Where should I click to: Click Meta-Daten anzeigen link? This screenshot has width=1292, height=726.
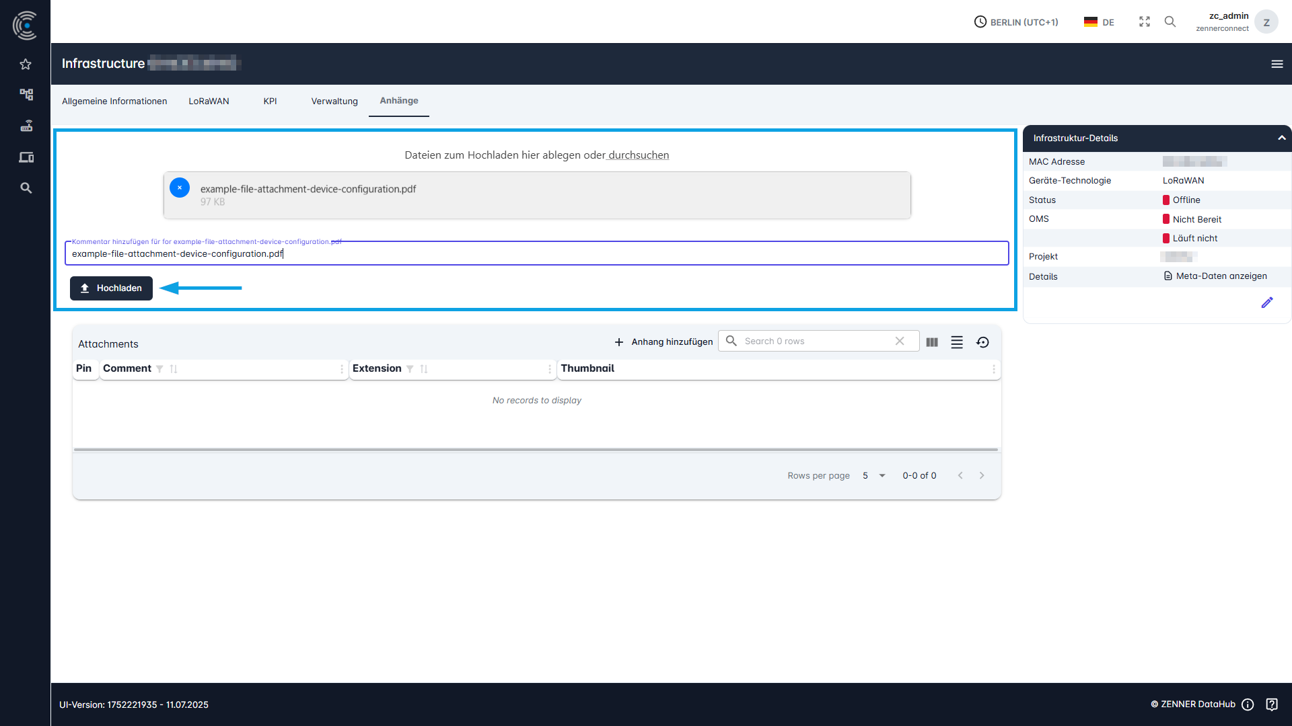(1221, 276)
